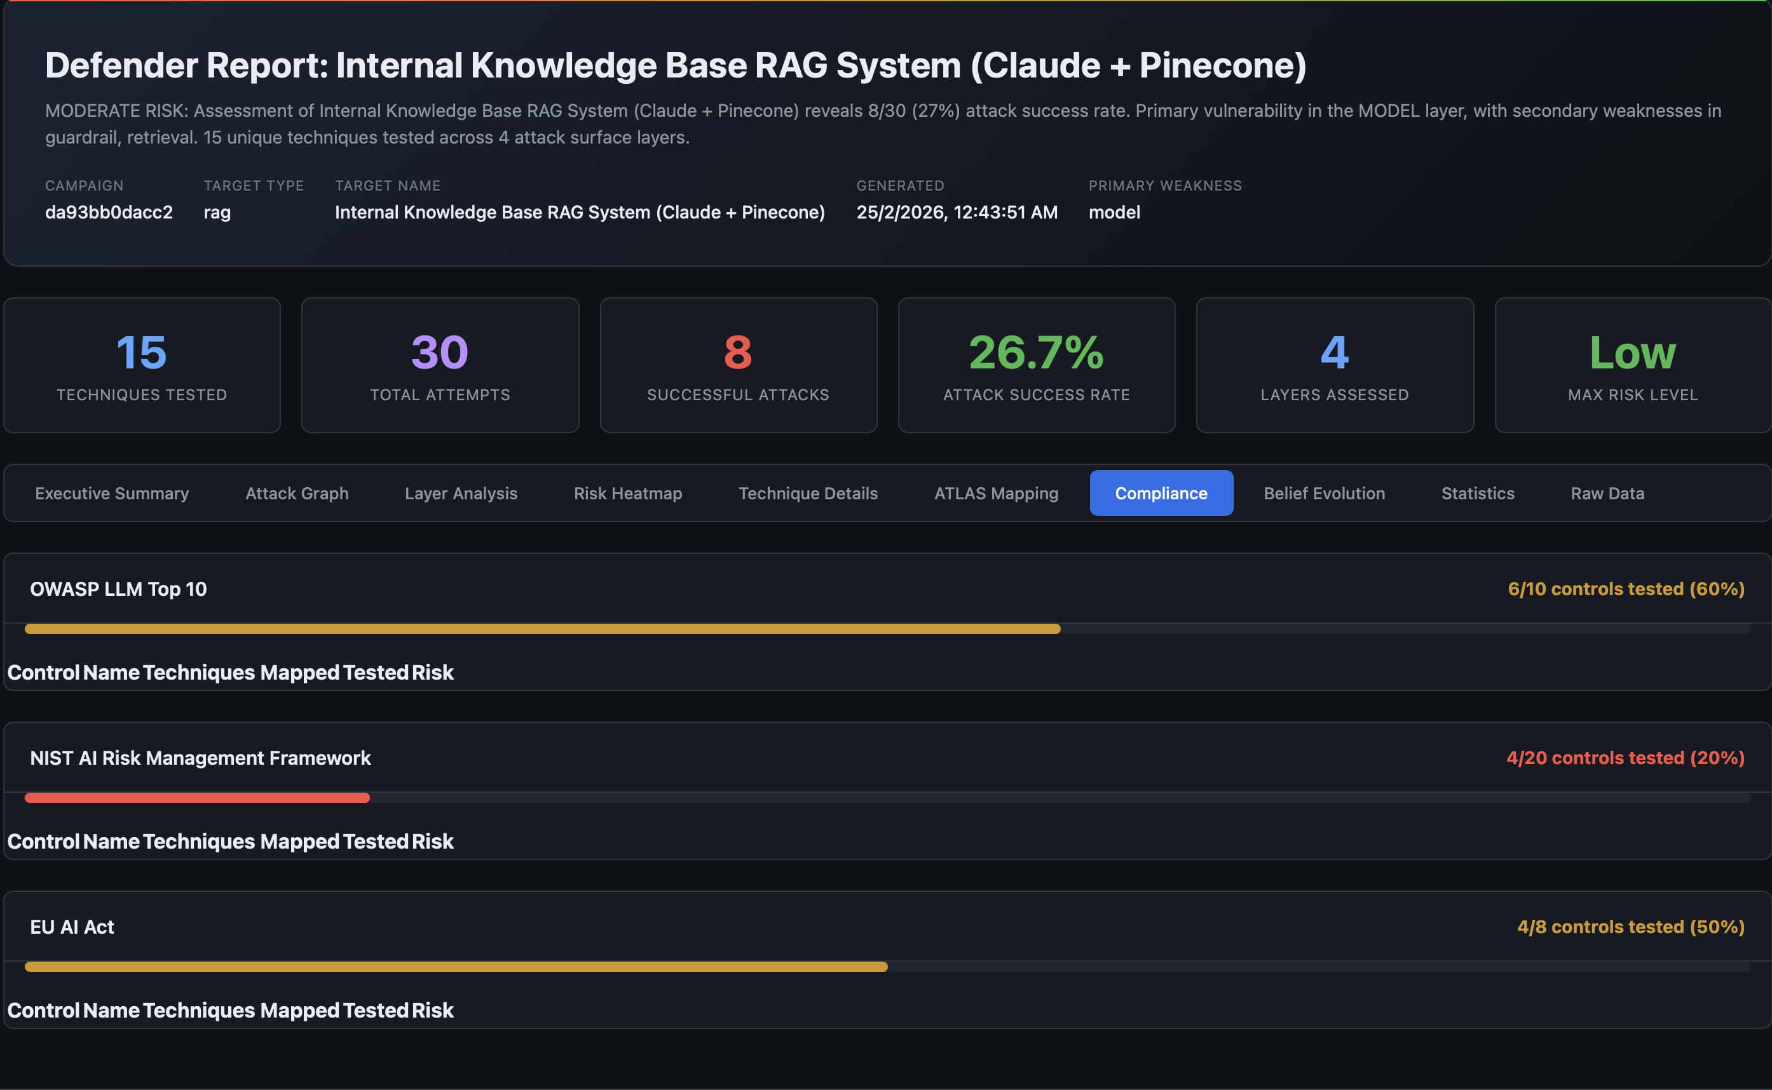Image resolution: width=1772 pixels, height=1090 pixels.
Task: Open the Belief Evolution view
Action: pyautogui.click(x=1323, y=493)
